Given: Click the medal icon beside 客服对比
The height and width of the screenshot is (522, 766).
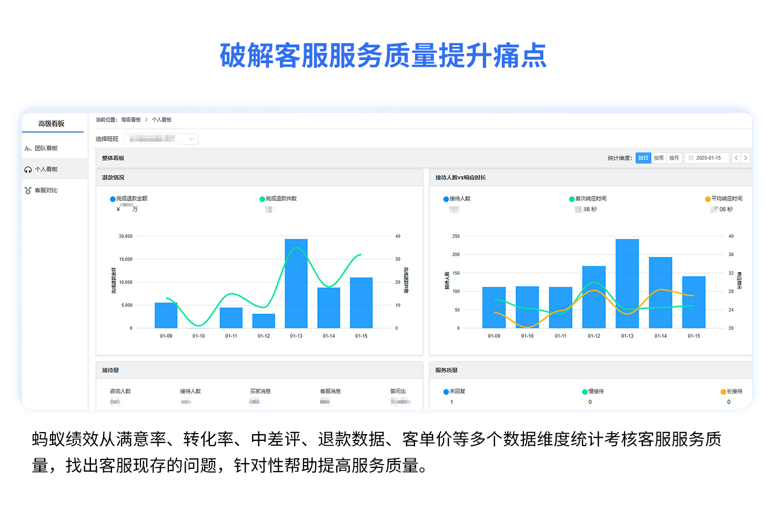Looking at the screenshot, I should [28, 190].
